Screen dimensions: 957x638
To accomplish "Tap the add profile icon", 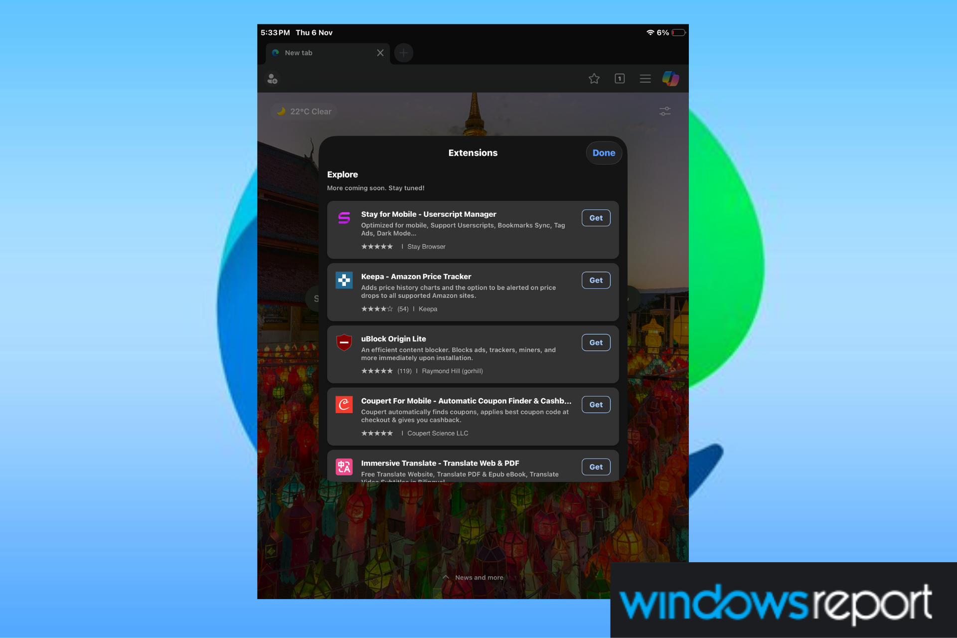I will (x=272, y=78).
